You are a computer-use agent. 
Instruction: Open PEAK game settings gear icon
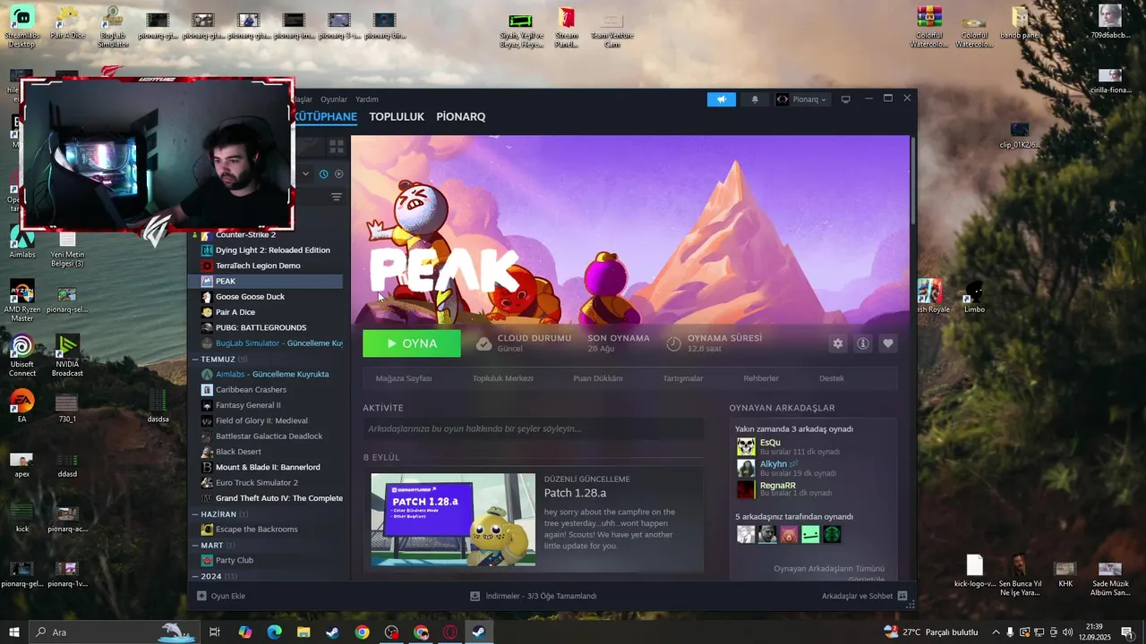[x=838, y=343]
